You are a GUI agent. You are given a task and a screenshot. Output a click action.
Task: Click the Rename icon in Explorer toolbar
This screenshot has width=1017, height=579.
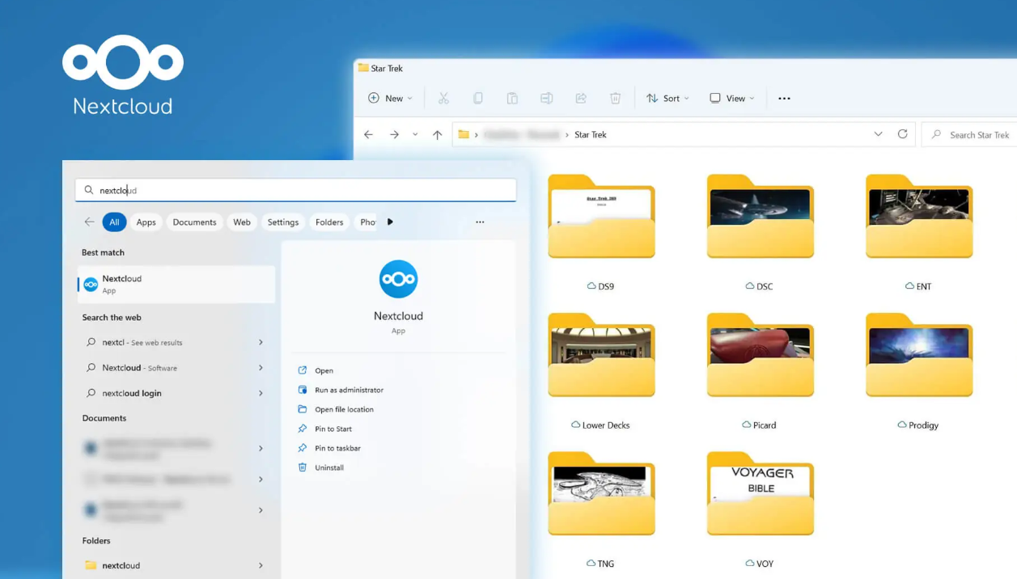(x=547, y=98)
